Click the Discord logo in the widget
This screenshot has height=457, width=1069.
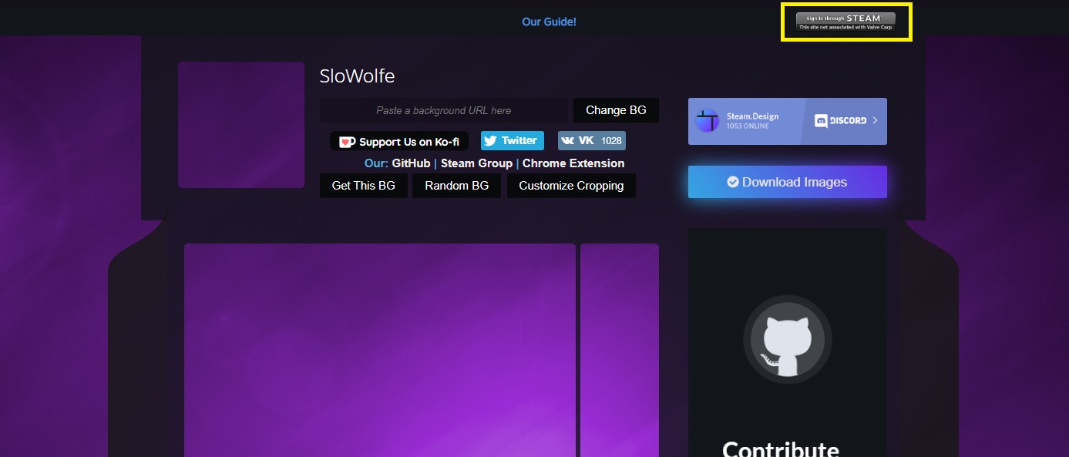822,121
